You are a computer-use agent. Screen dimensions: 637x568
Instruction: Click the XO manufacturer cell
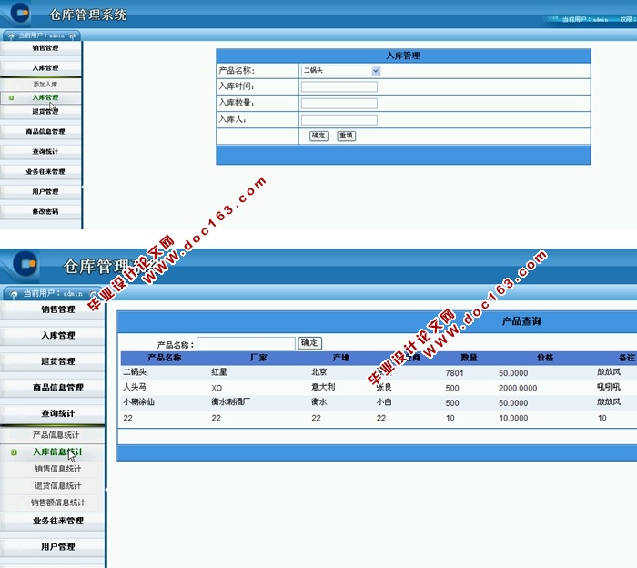pyautogui.click(x=217, y=388)
